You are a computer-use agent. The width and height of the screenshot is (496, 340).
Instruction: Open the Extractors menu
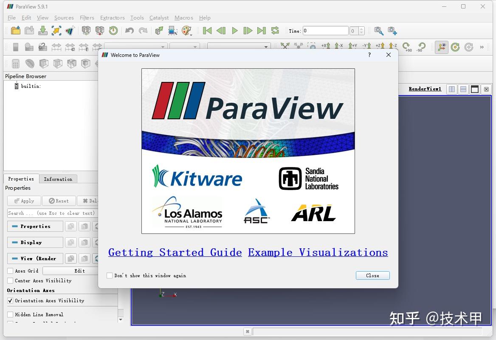(x=112, y=18)
